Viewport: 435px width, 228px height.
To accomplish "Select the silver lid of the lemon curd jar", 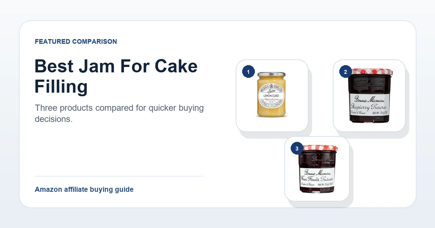I will tap(272, 74).
